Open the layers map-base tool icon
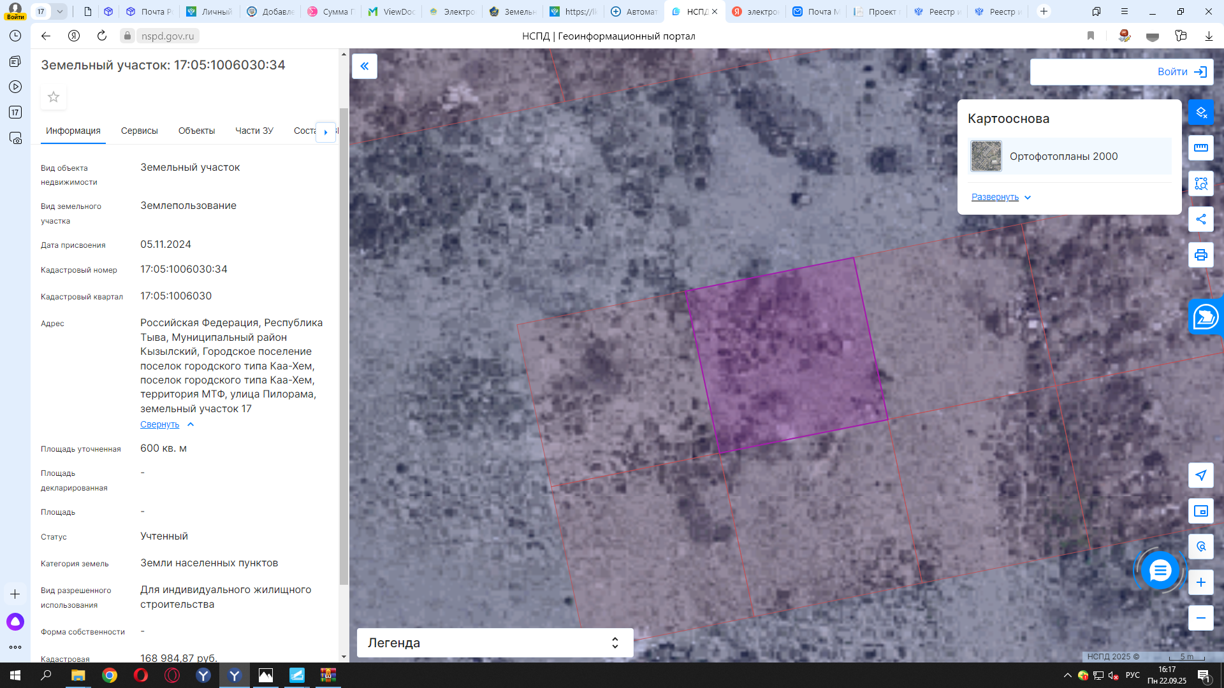The height and width of the screenshot is (688, 1224). pos(1200,112)
